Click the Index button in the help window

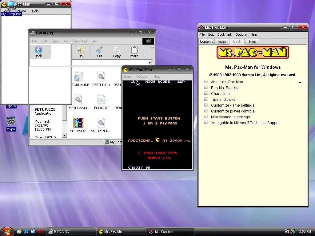click(x=222, y=41)
